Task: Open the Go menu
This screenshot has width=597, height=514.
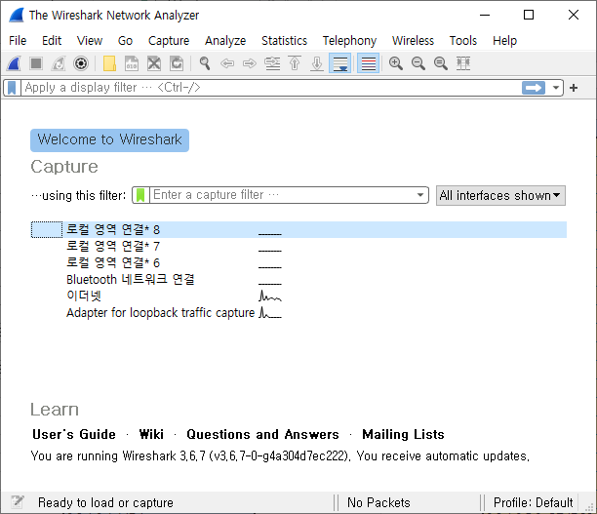Action: click(x=125, y=40)
